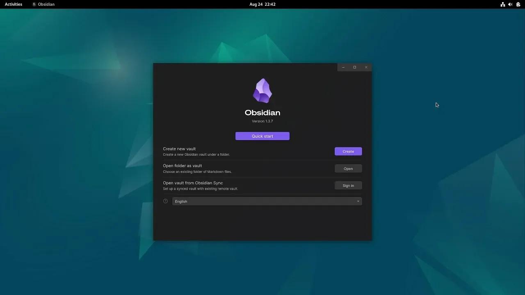Image resolution: width=525 pixels, height=295 pixels.
Task: Open the Activities overview
Action: coord(13,4)
